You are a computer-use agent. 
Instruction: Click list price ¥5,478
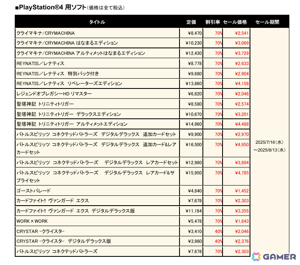coord(195,221)
